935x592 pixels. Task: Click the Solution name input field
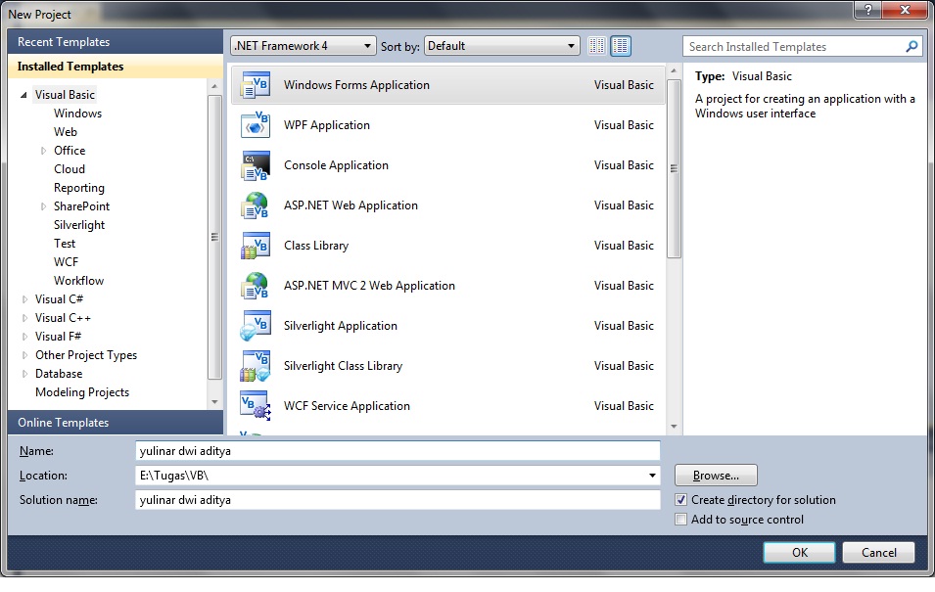point(397,500)
